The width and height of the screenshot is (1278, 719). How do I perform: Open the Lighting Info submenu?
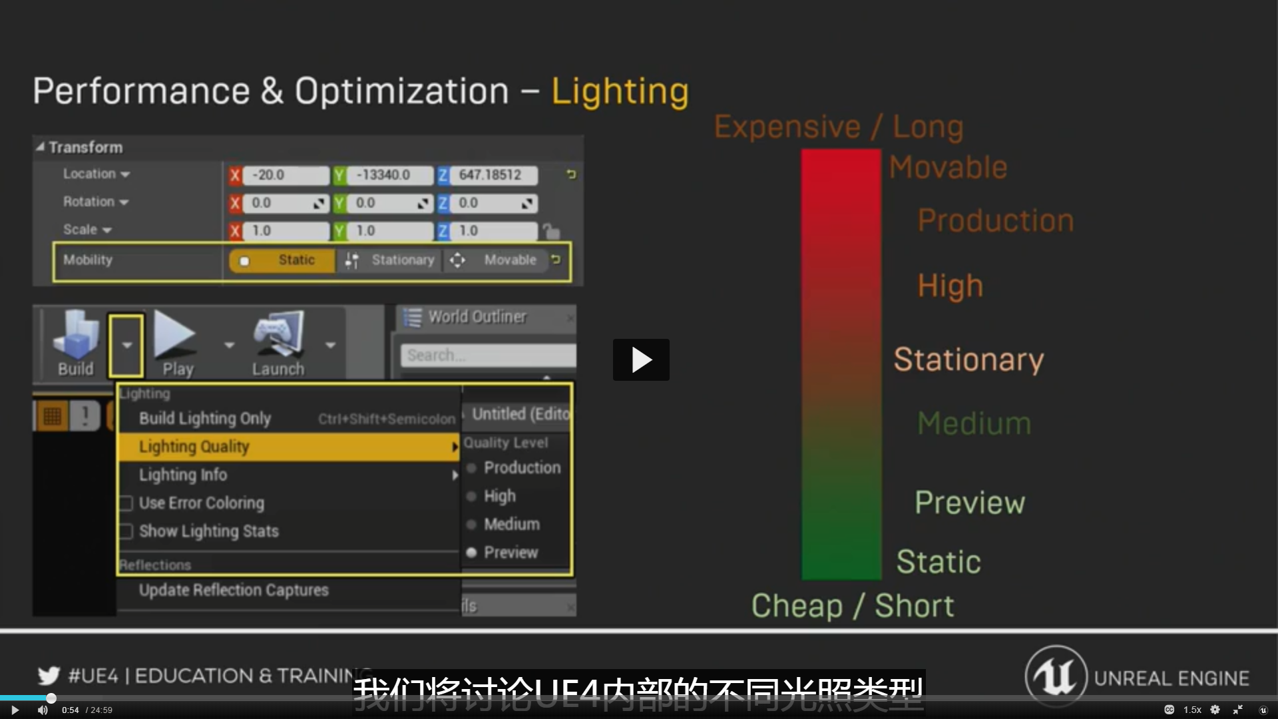[290, 475]
